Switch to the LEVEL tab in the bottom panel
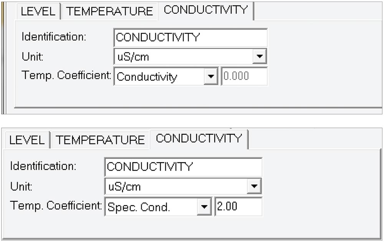 26,140
